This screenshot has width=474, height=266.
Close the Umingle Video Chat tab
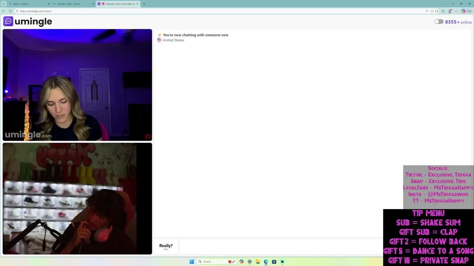coord(137,4)
